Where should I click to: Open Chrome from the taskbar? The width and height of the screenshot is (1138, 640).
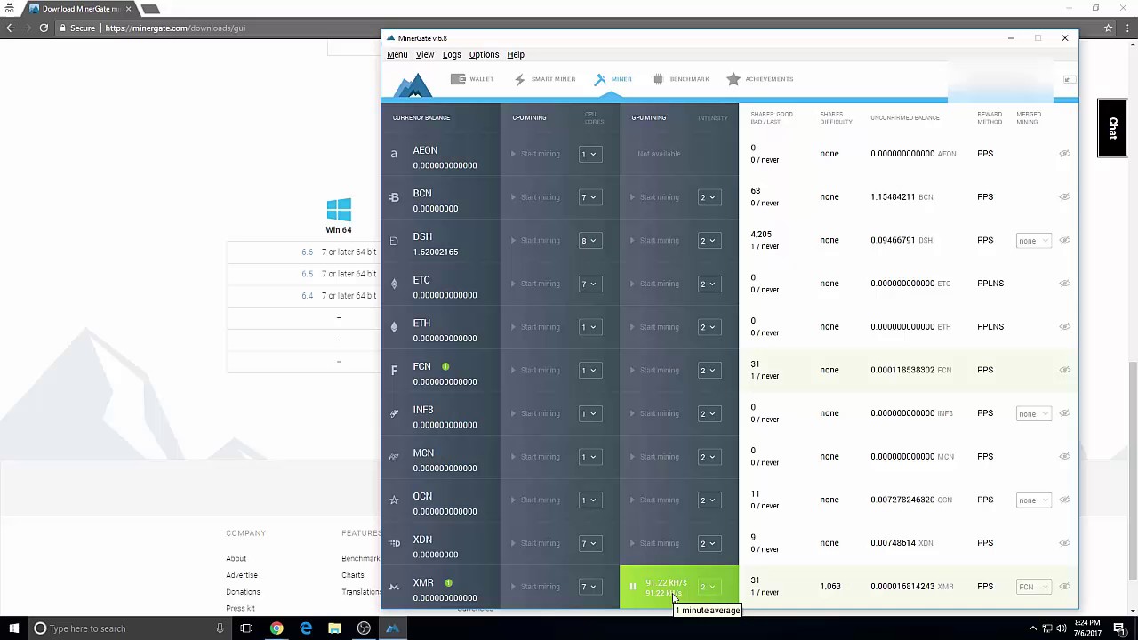tap(276, 628)
